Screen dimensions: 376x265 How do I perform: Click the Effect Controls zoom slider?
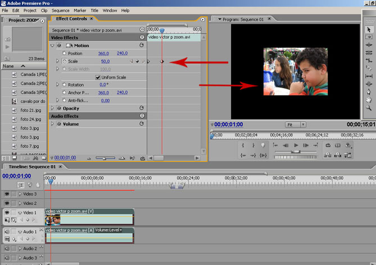[x=105, y=158]
